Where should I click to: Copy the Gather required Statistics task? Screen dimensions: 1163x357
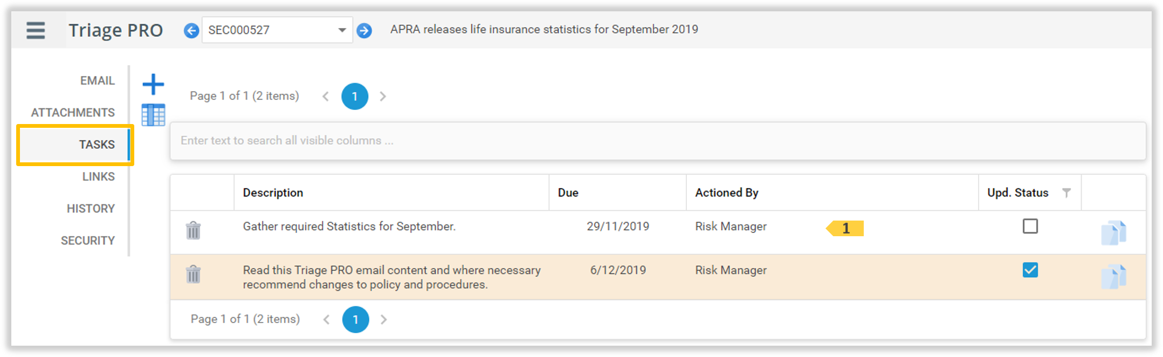click(x=1113, y=232)
